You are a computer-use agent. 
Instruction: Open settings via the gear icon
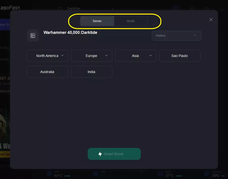click(206, 9)
